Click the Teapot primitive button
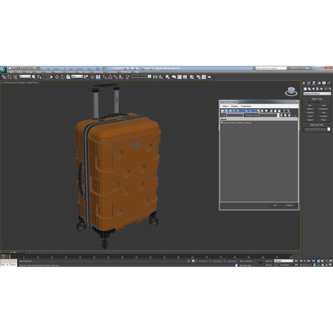Image resolution: width=333 pixels, height=333 pixels. point(310,120)
